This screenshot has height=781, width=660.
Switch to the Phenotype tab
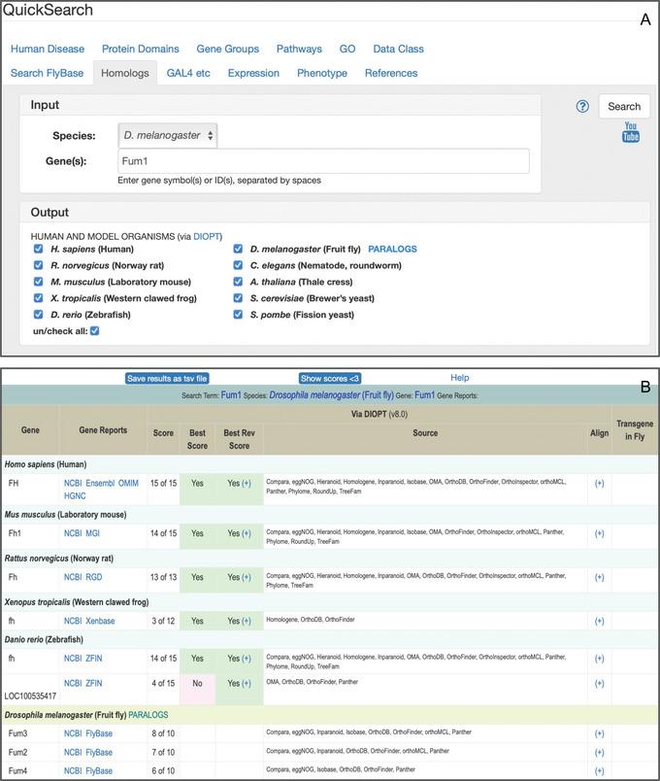322,73
